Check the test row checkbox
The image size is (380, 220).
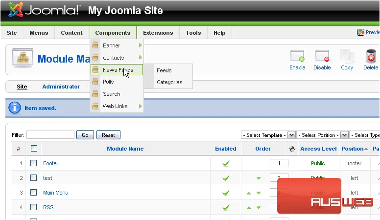coord(33,178)
